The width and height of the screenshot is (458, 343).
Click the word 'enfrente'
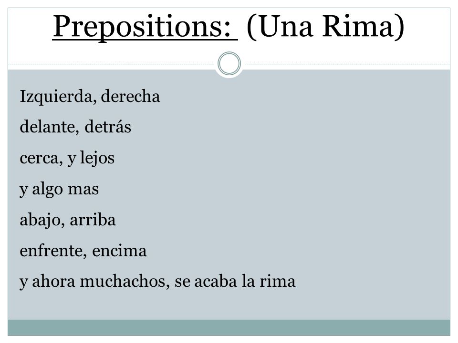52,251
